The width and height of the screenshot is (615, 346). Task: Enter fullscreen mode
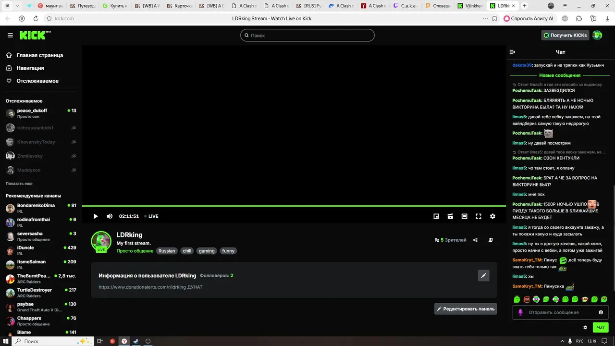(x=479, y=216)
